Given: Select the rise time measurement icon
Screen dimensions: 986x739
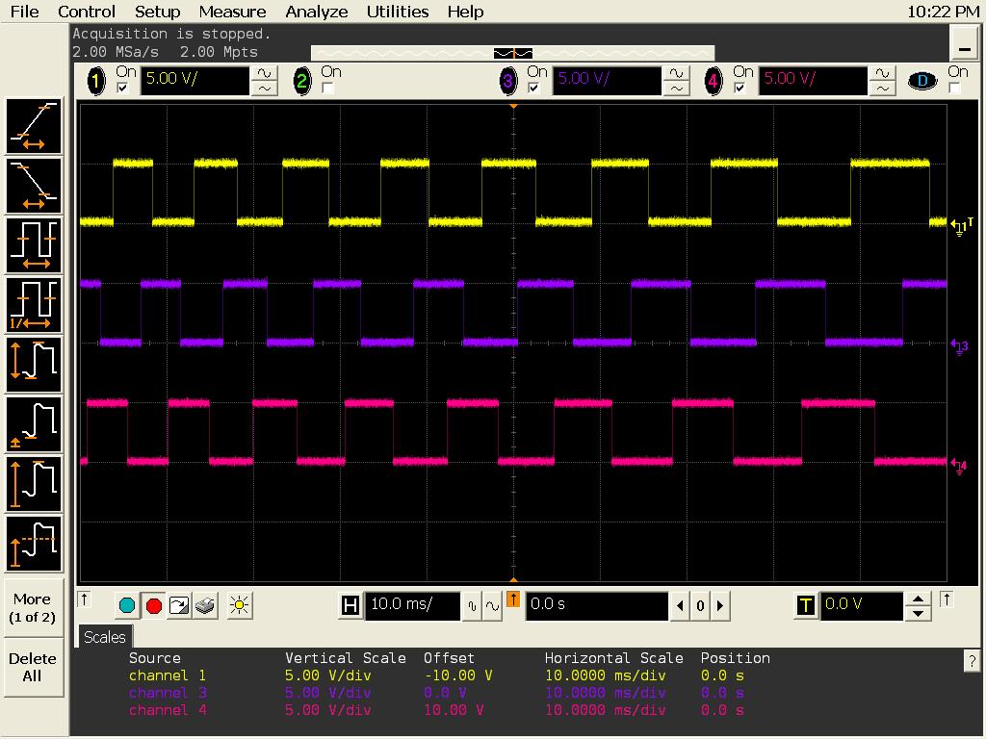Looking at the screenshot, I should 35,126.
